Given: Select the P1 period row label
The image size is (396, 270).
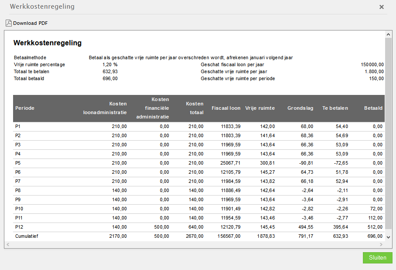Looking at the screenshot, I should [18, 127].
